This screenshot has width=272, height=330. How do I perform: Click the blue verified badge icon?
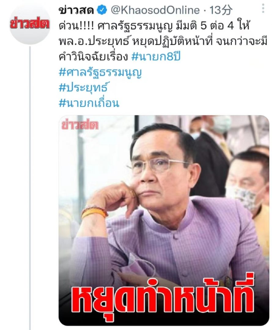coord(102,10)
